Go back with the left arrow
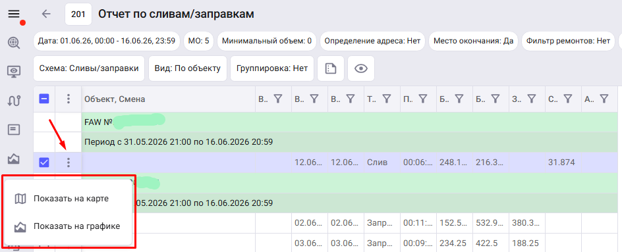This screenshot has width=622, height=252. [x=46, y=14]
